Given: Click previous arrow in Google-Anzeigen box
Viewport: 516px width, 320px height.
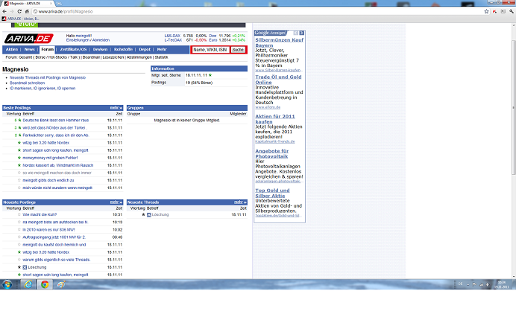Looking at the screenshot, I should tap(295, 33).
